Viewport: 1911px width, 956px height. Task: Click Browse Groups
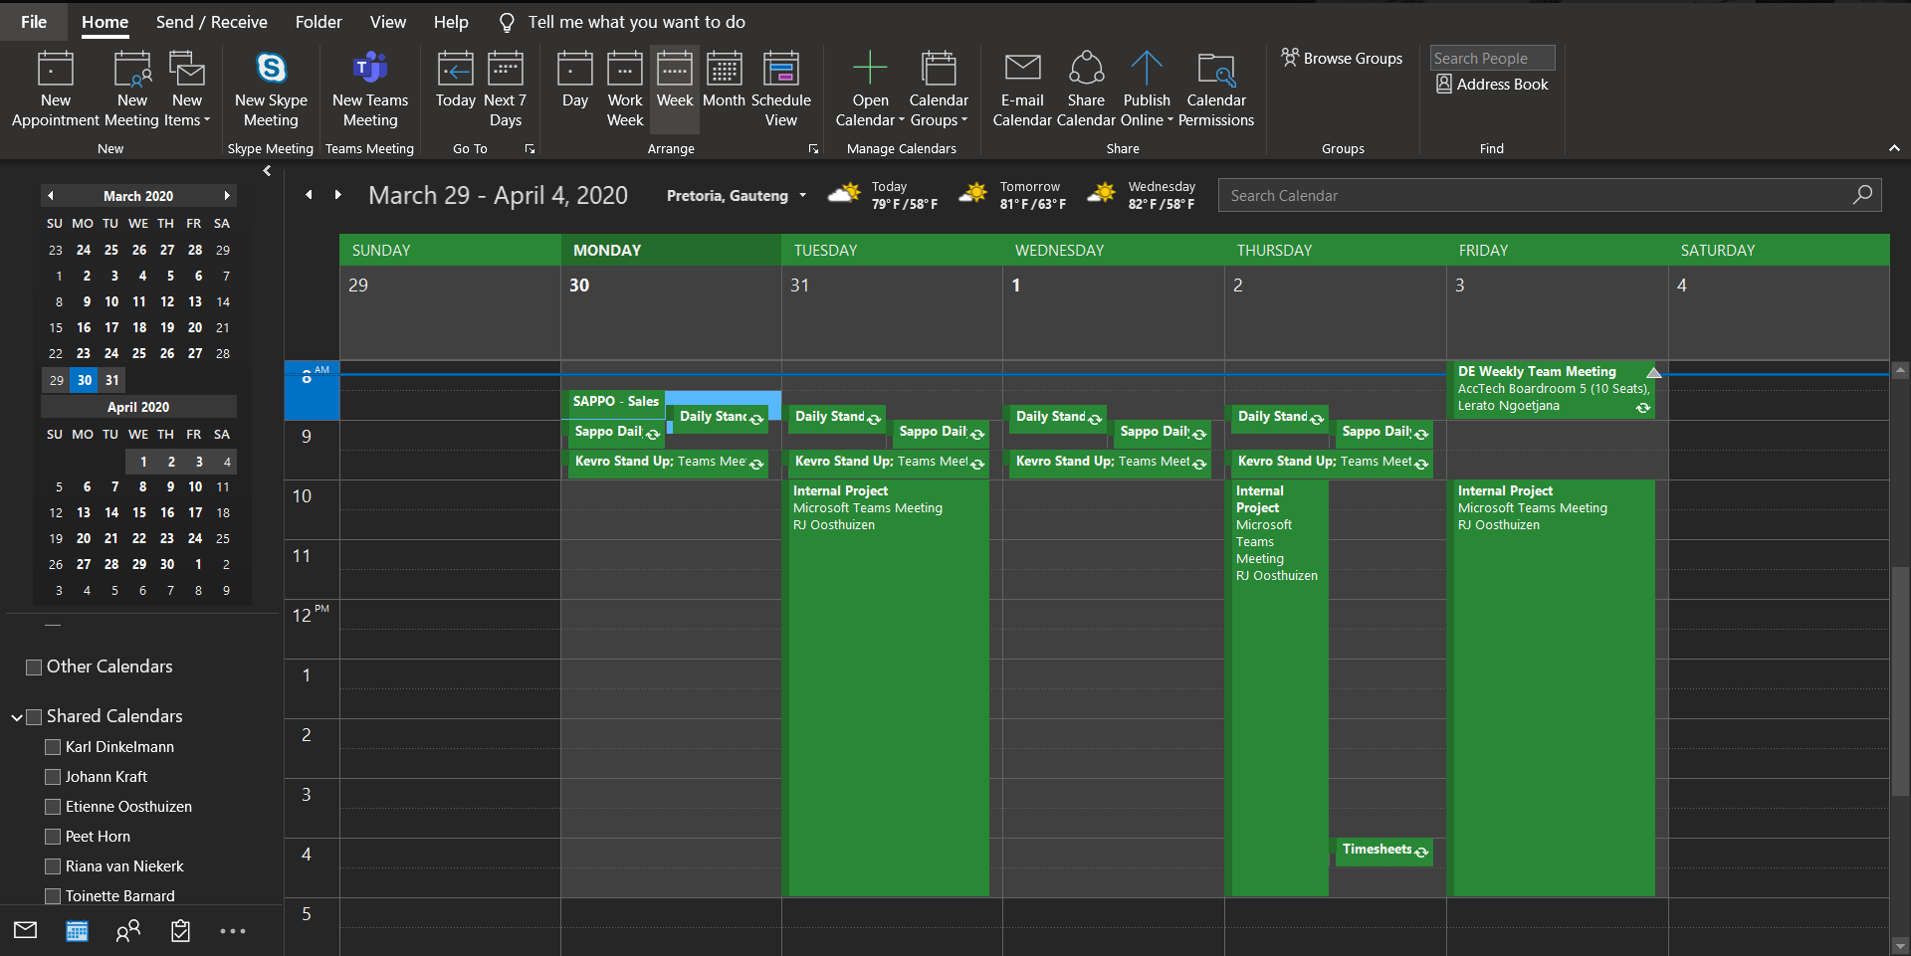pos(1342,59)
